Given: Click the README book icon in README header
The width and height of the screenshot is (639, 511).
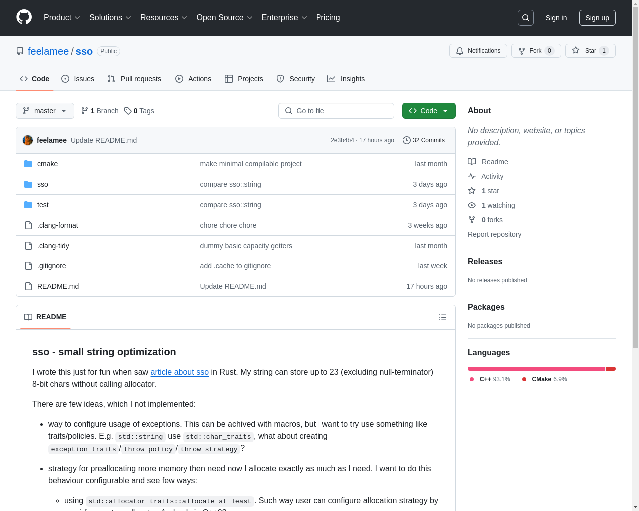Looking at the screenshot, I should point(28,317).
